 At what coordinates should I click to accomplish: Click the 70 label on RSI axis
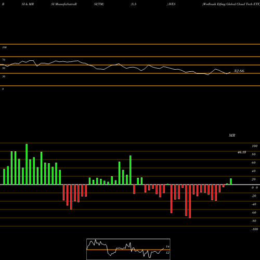click(4, 60)
